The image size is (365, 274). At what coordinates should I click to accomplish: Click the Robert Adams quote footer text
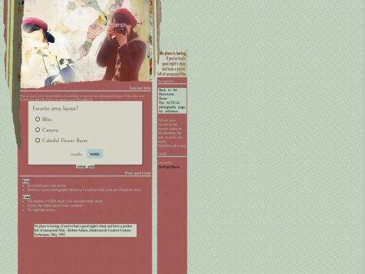(85, 230)
